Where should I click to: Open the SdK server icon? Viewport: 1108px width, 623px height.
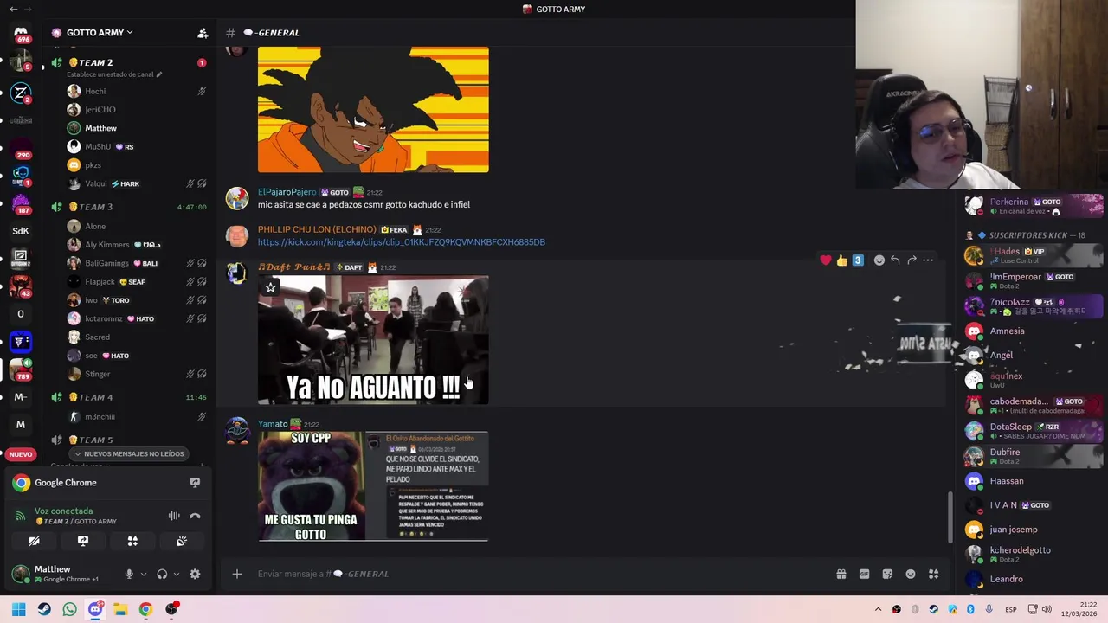(21, 231)
